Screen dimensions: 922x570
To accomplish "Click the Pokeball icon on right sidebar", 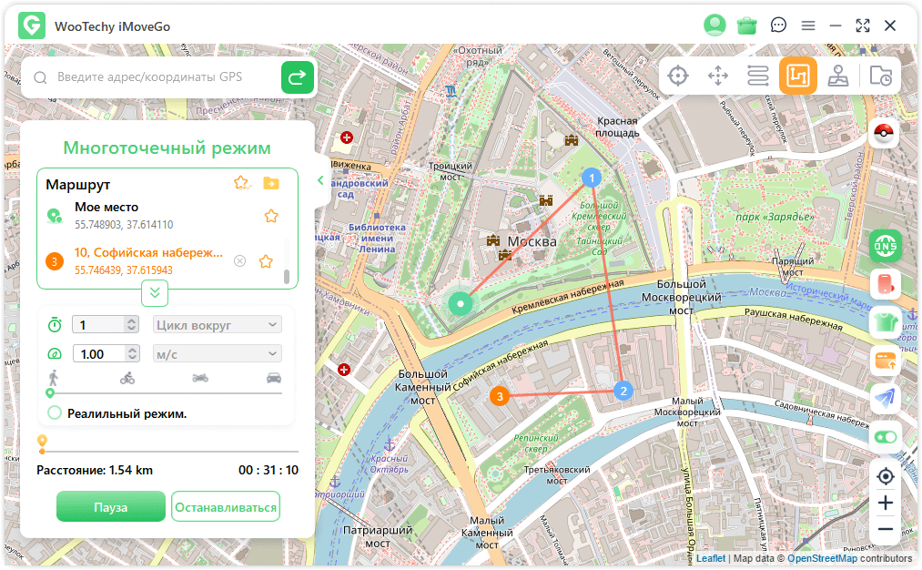I will click(x=885, y=134).
